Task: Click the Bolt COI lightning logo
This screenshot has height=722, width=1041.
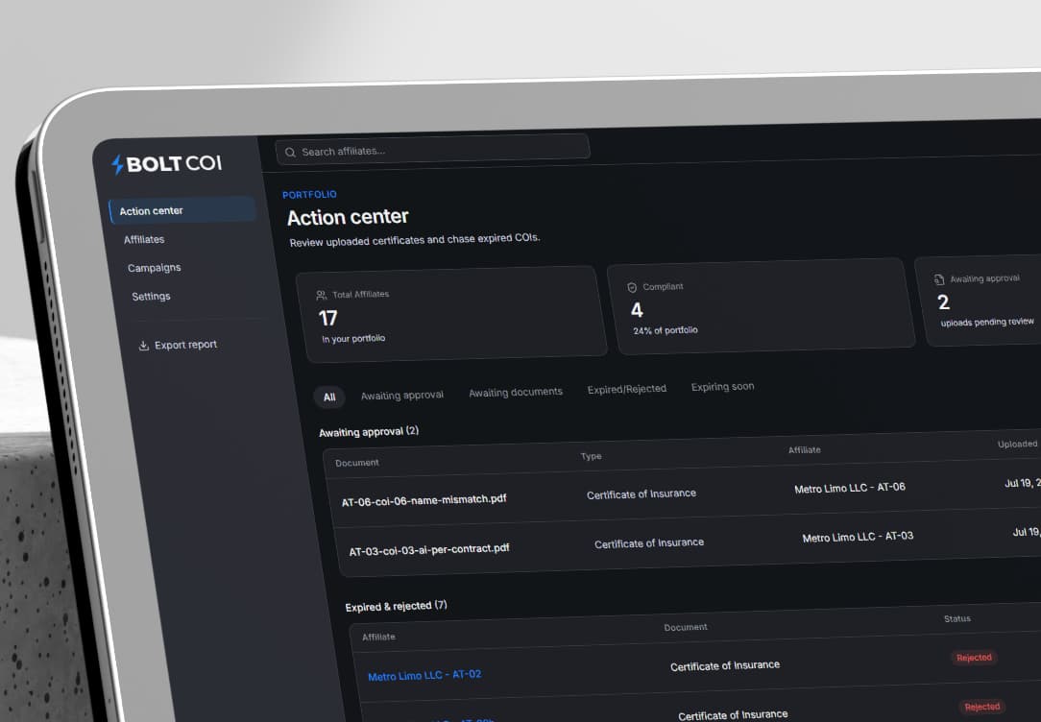Action: point(117,164)
